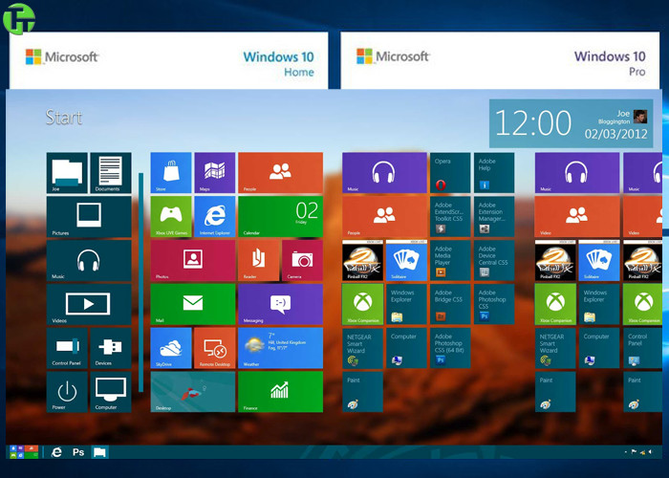Open the Messaging tile

(x=280, y=304)
